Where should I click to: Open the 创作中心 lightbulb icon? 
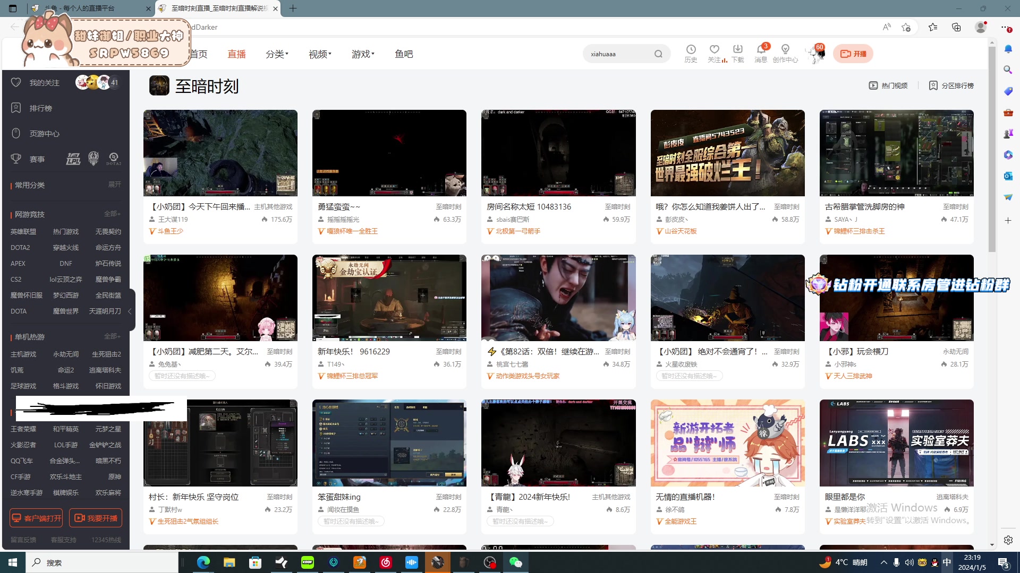pos(785,49)
